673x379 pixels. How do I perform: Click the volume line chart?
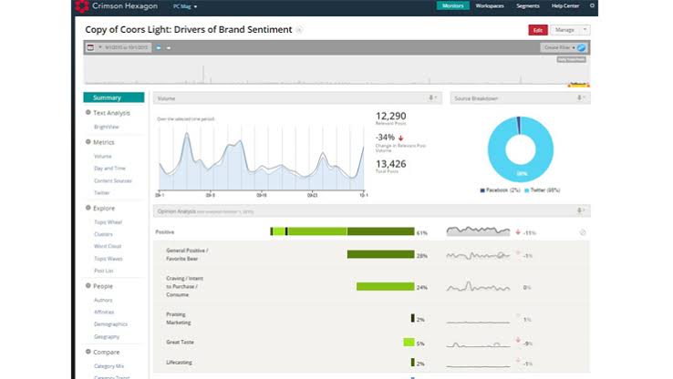tap(262, 159)
